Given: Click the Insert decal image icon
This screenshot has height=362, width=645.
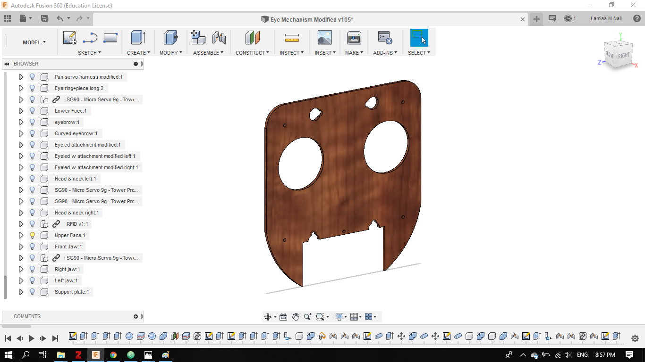Looking at the screenshot, I should click(325, 38).
